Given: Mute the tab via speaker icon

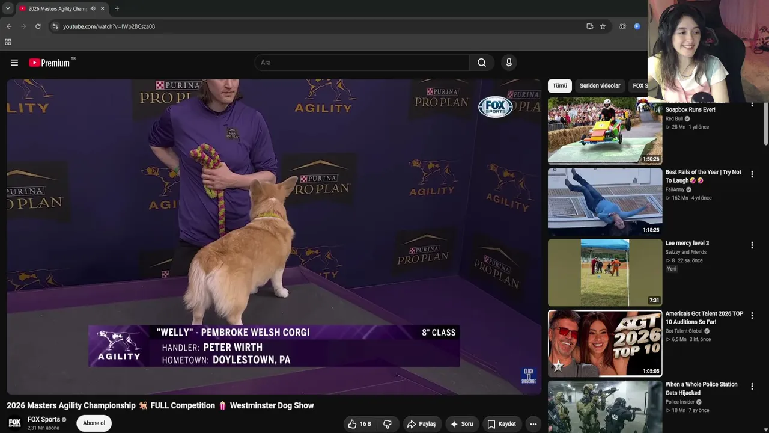Looking at the screenshot, I should pyautogui.click(x=93, y=8).
